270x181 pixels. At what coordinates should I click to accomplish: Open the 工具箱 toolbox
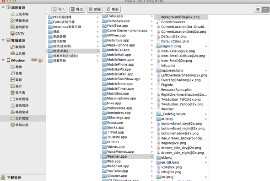coord(18,53)
